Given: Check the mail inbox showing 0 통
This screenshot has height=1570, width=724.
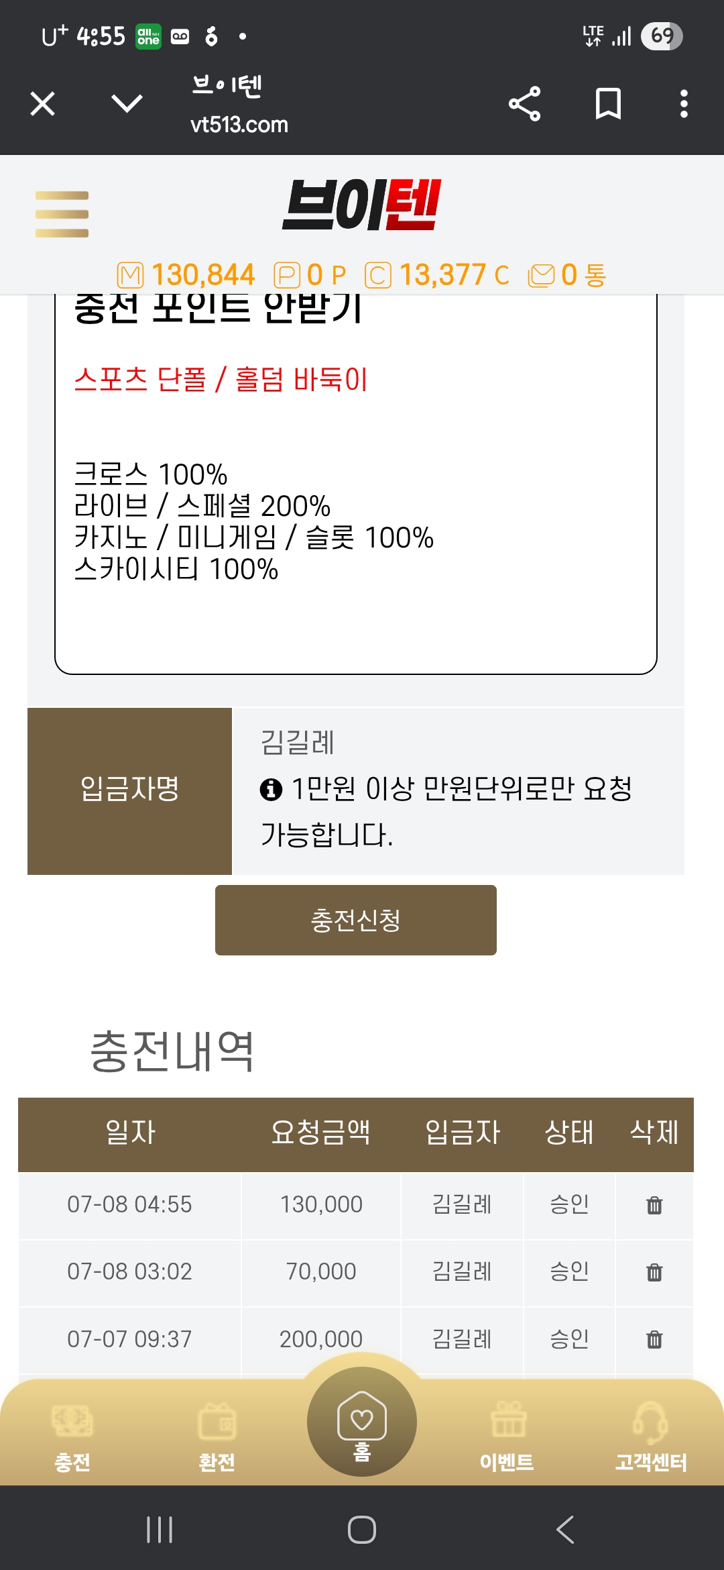Looking at the screenshot, I should point(567,275).
